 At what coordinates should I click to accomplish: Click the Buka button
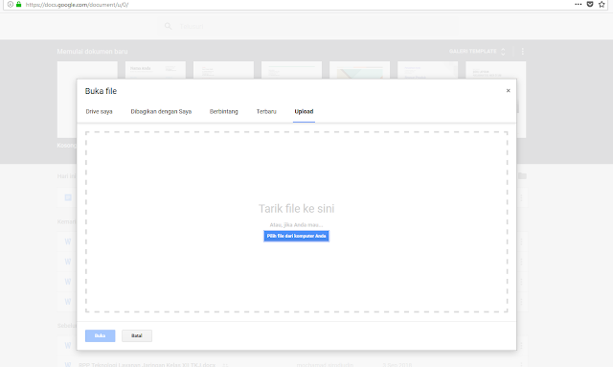[x=100, y=335]
